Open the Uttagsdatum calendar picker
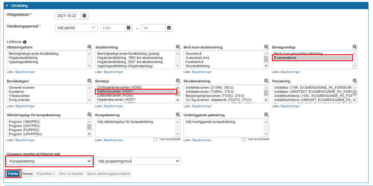Screen dimensions: 373x186 point(84,16)
